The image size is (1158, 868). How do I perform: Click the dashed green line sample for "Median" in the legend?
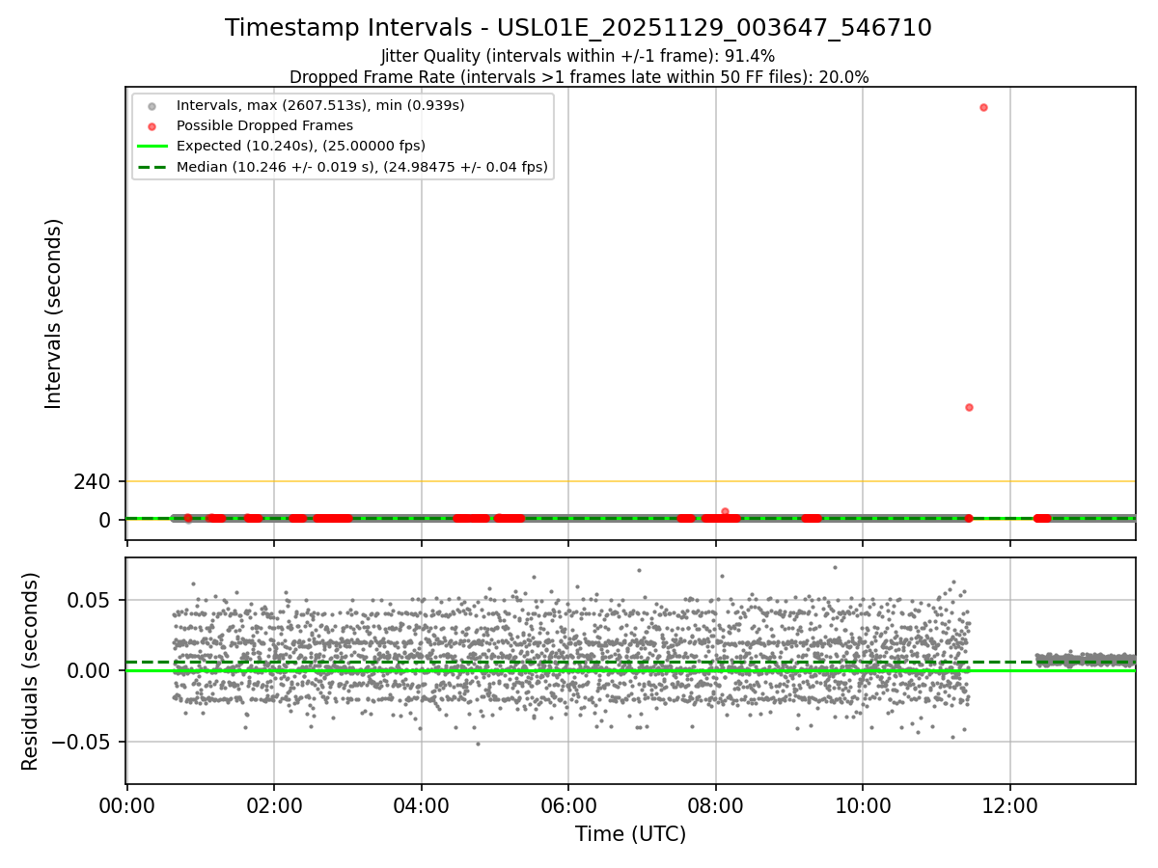(152, 167)
